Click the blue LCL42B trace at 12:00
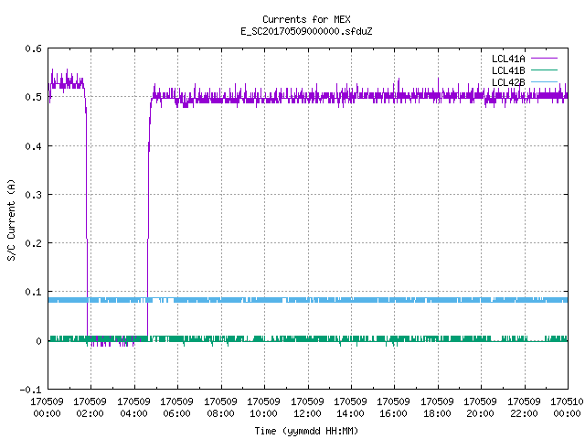 coord(308,300)
